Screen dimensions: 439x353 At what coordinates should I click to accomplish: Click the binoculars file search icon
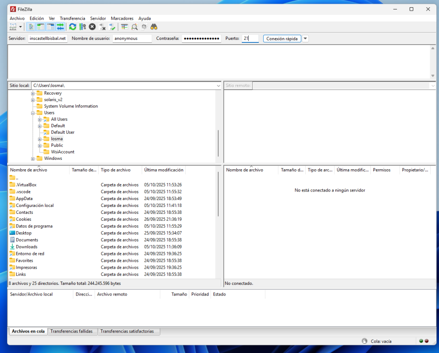click(x=154, y=27)
